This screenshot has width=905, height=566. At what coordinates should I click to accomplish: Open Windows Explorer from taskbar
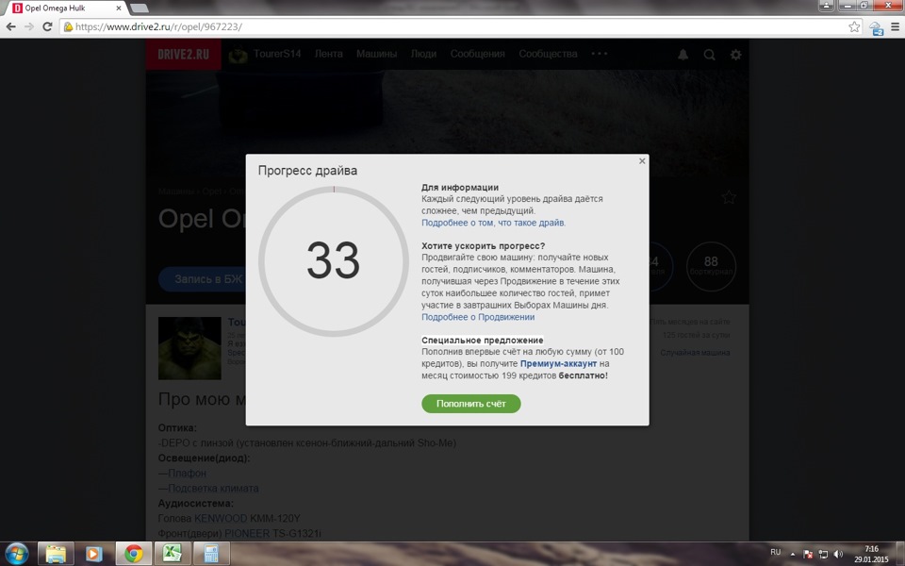click(x=56, y=554)
